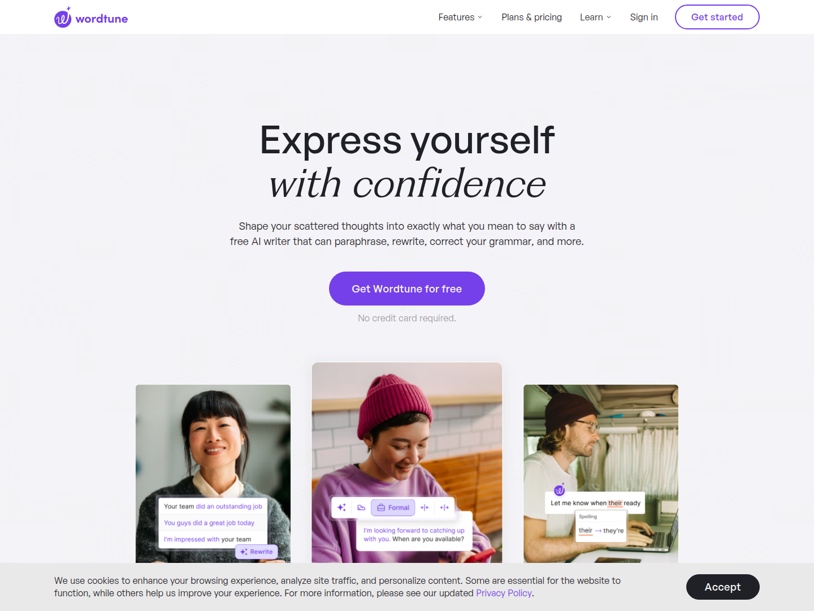814x611 pixels.
Task: Expand the Learn dropdown menu
Action: click(x=595, y=17)
